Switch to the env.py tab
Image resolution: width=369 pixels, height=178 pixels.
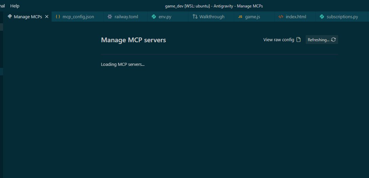click(168, 17)
